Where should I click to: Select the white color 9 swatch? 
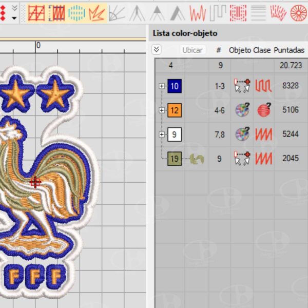[x=175, y=134]
